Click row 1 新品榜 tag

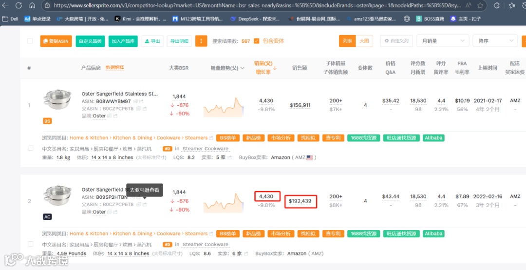(254, 138)
